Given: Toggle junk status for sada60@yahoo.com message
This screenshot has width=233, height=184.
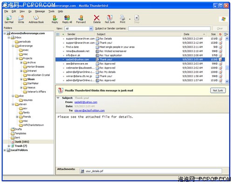Looking at the screenshot, I should click(220, 59).
